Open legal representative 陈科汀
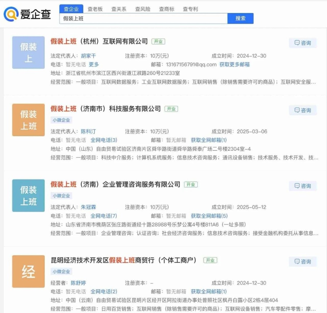 tap(88, 132)
